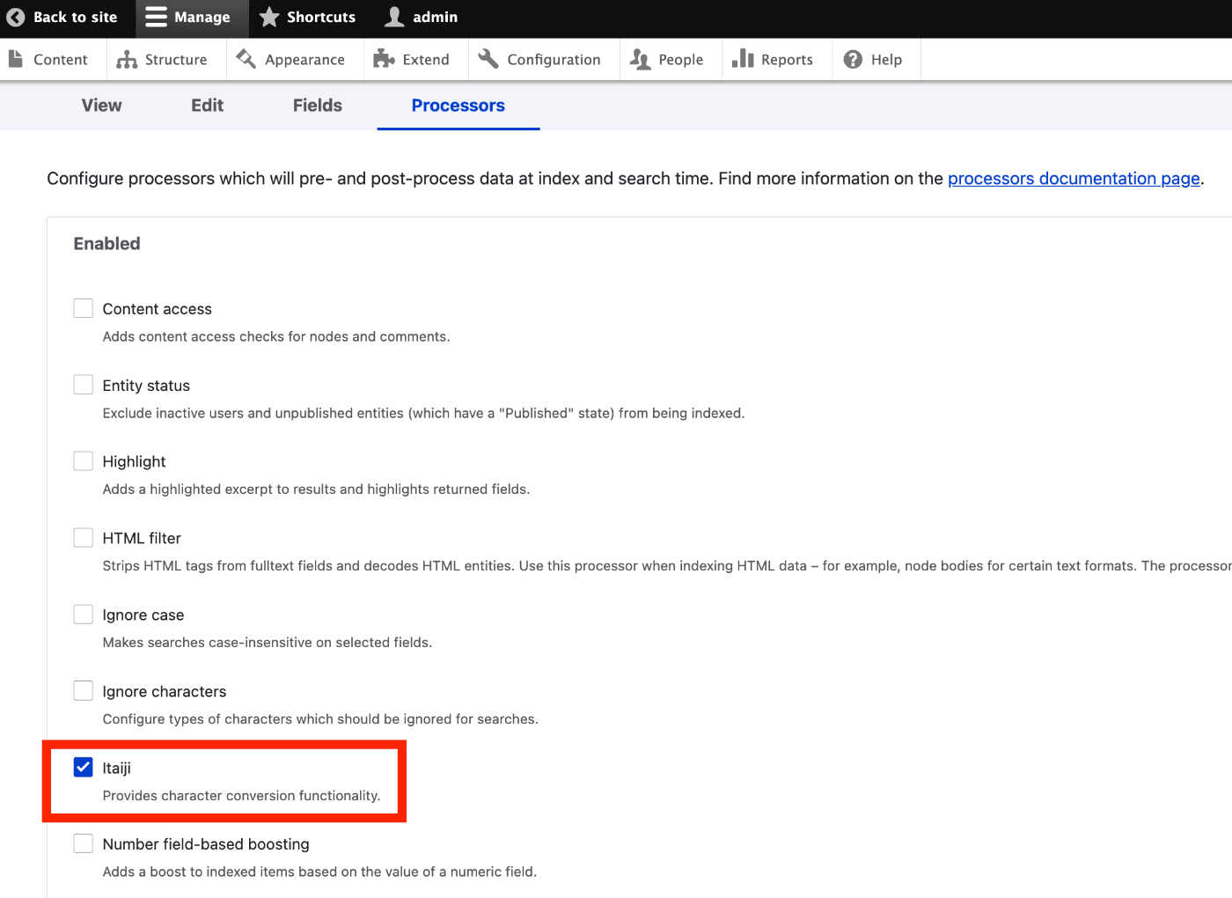Open the Shortcuts toolbar text
This screenshot has width=1232, height=898.
[x=321, y=17]
